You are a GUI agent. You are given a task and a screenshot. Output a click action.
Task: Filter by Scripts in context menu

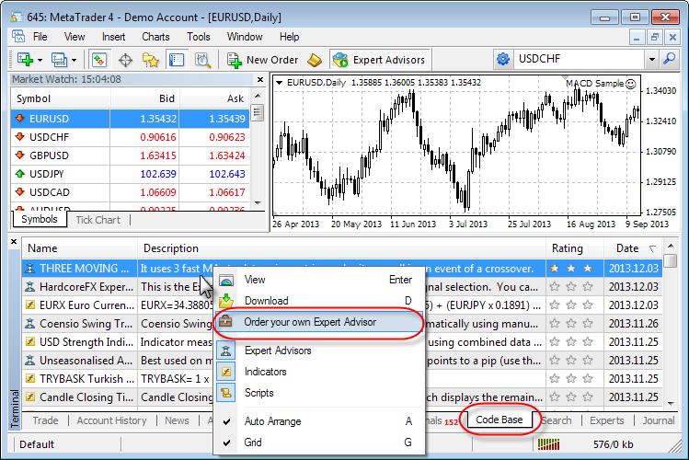(x=319, y=393)
